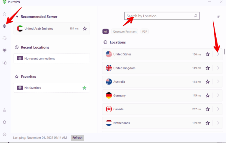The height and width of the screenshot is (143, 226).
Task: Switch to the P2P filter tab
Action: click(144, 31)
